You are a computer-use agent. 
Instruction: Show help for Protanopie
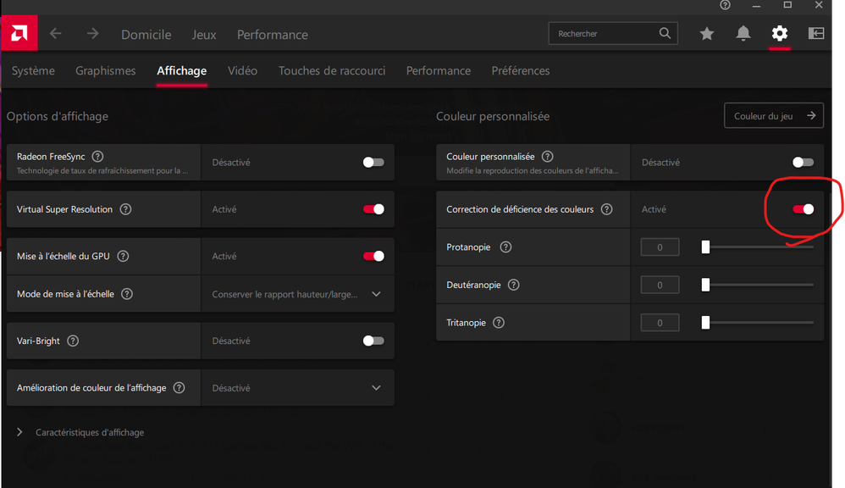point(505,247)
